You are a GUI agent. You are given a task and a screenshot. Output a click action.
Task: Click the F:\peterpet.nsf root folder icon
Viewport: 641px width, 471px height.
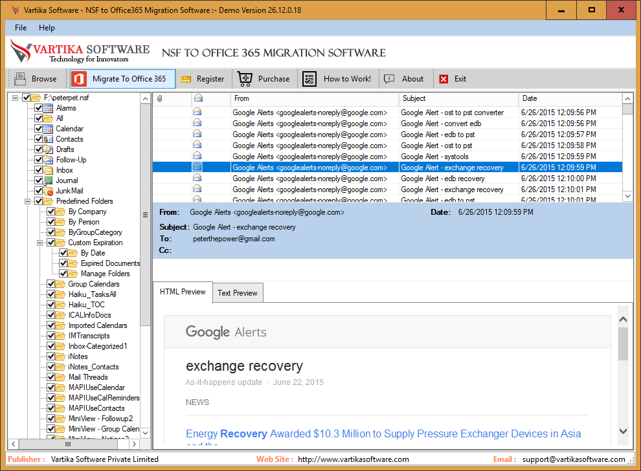36,98
